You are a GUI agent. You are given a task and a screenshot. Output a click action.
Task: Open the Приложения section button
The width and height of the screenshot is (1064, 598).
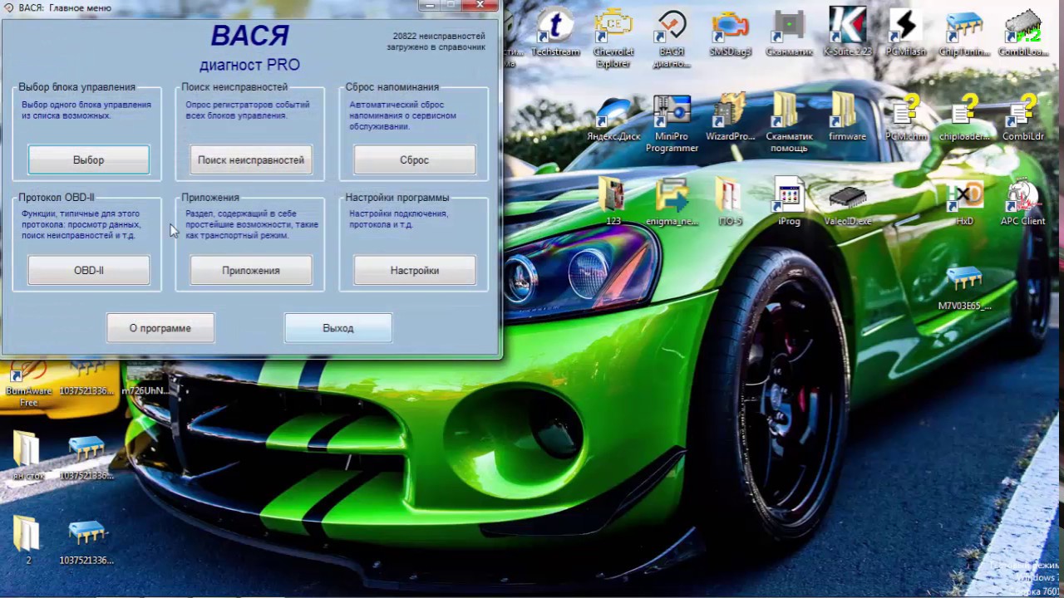[x=251, y=271]
